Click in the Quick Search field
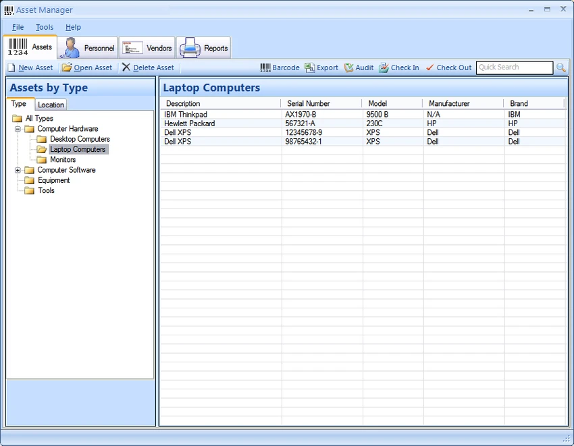 click(515, 67)
